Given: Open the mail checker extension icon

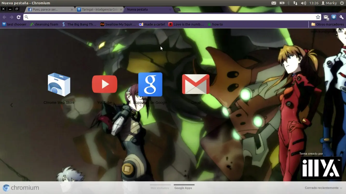Looking at the screenshot, I should click(x=326, y=17).
